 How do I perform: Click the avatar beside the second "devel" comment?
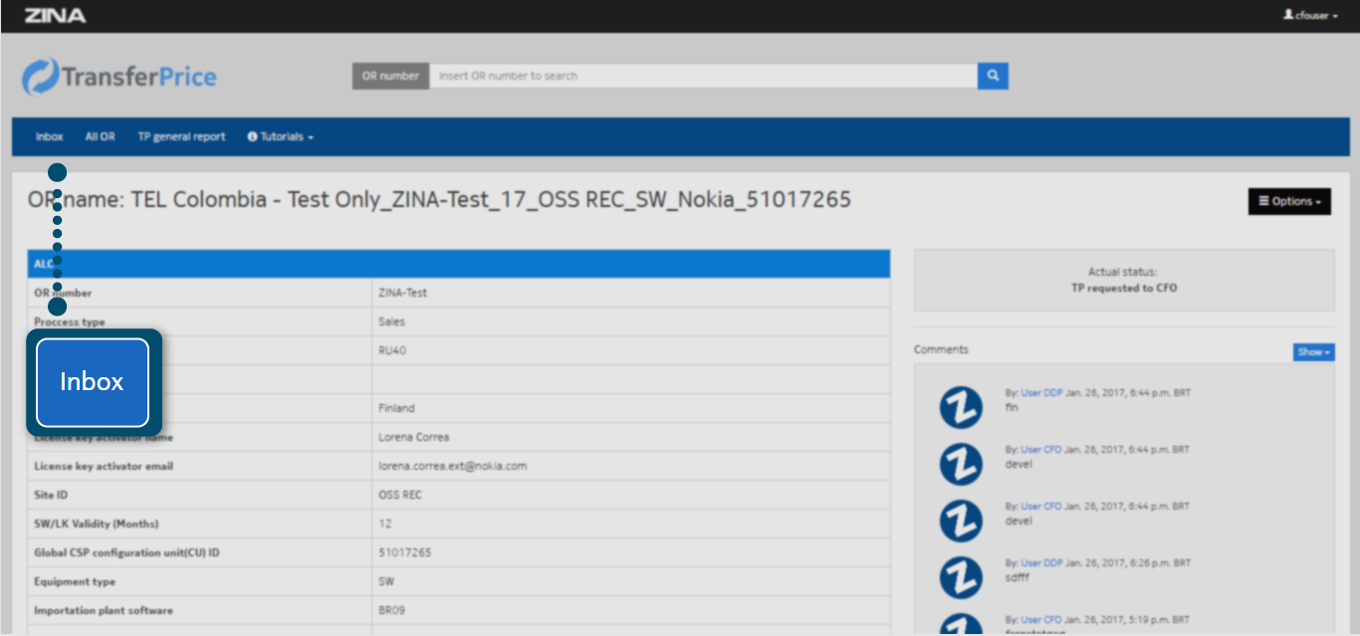coord(961,520)
